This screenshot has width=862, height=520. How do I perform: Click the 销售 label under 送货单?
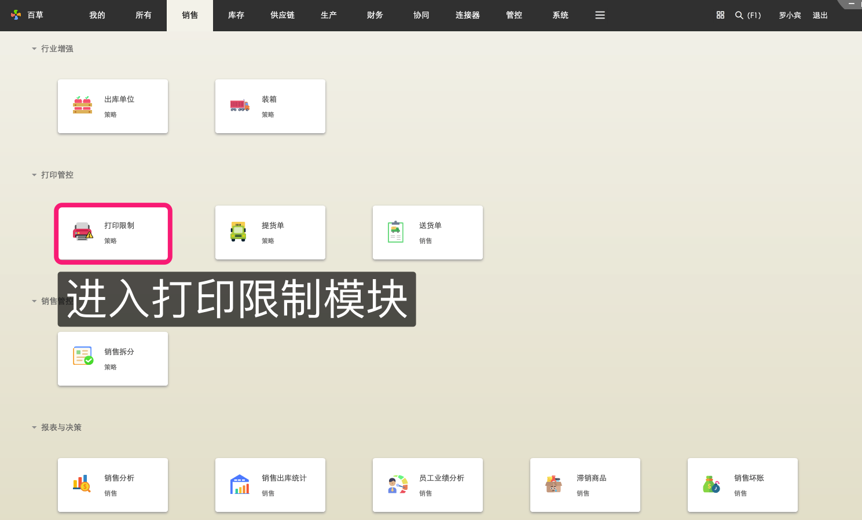(426, 241)
